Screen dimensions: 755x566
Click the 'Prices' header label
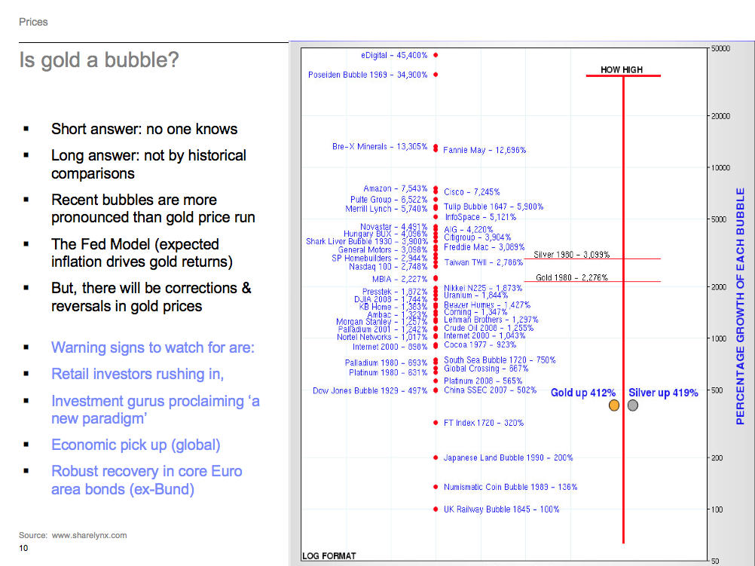33,22
